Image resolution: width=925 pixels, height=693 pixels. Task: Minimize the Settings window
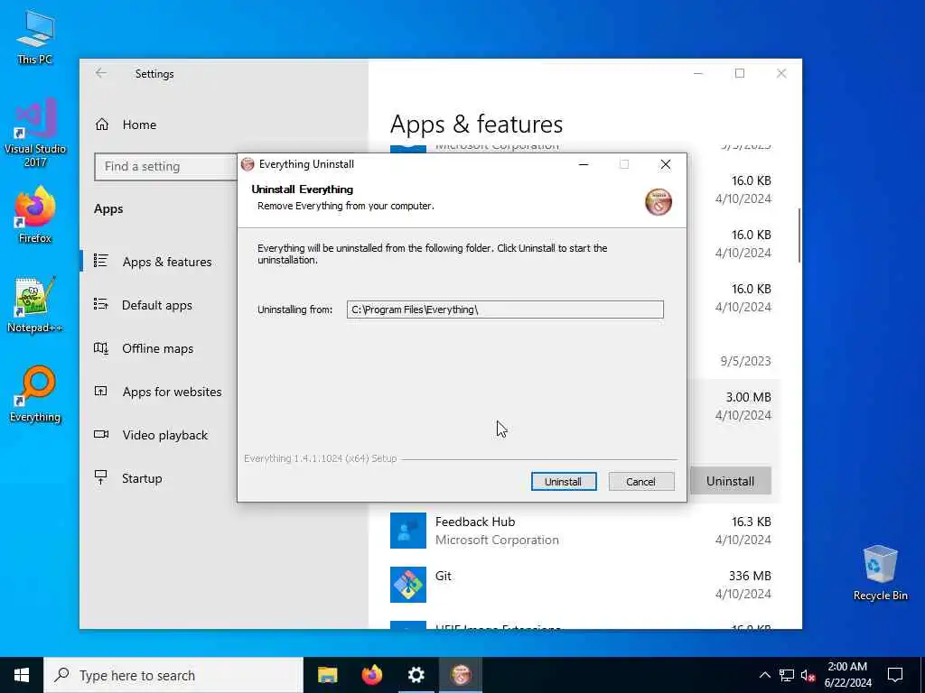coord(698,73)
